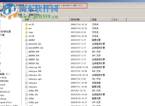Click date 2017/4/23 11:52 of ADPDF9.BPD
This screenshot has width=145, height=106.
coord(79,52)
